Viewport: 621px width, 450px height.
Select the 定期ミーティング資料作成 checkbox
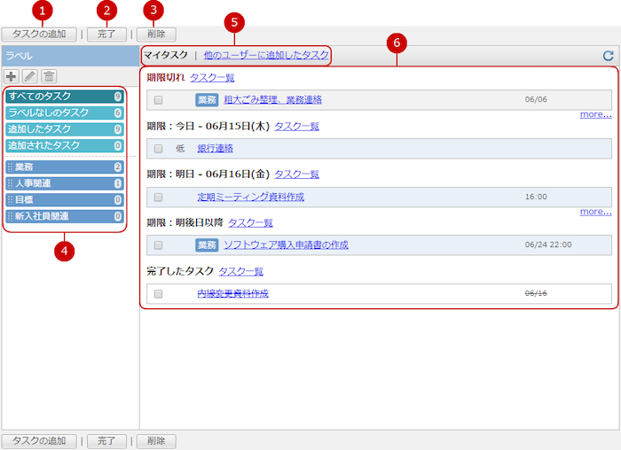tap(159, 197)
